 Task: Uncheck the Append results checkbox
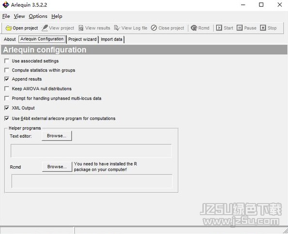click(7, 79)
